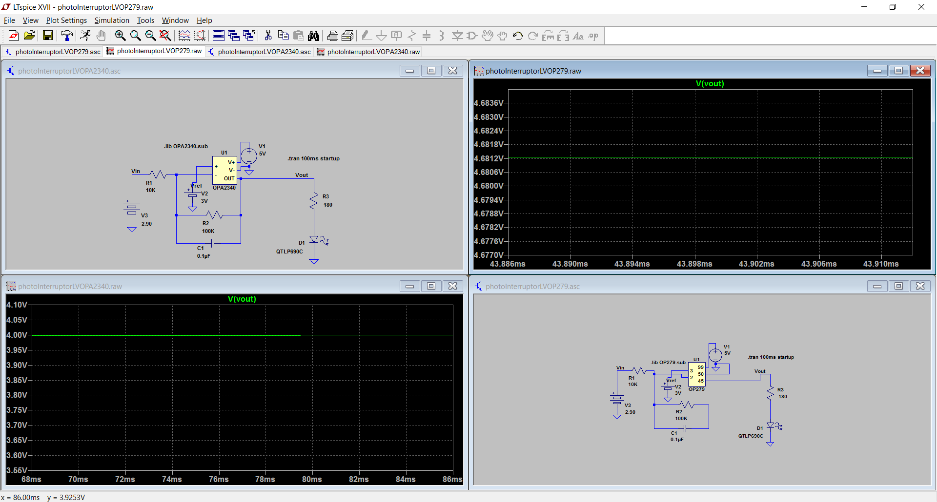Click the 43.898ms label on time axis

pyautogui.click(x=694, y=264)
